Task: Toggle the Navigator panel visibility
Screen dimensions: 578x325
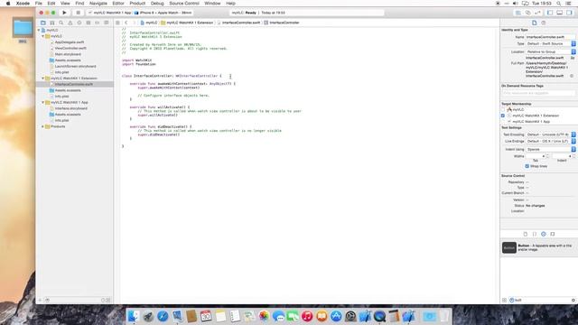Action: (x=550, y=13)
